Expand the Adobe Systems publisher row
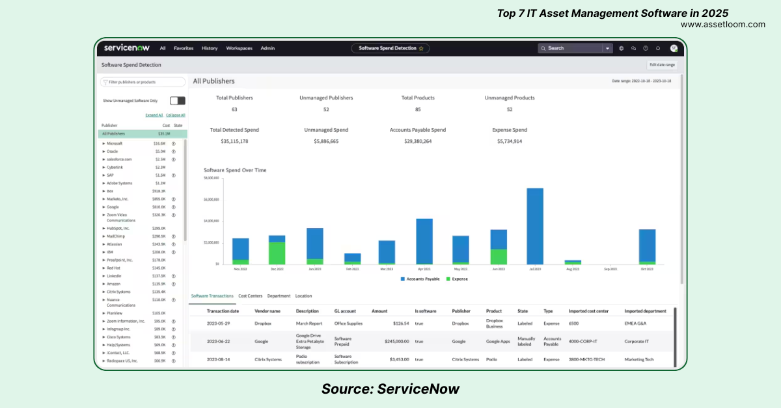 pyautogui.click(x=103, y=183)
